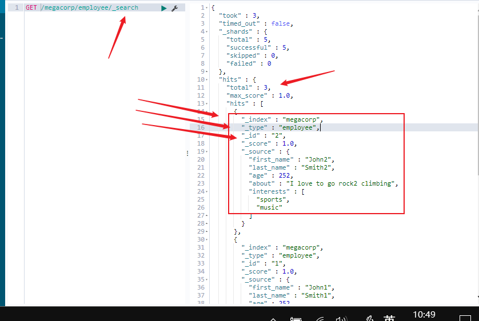Screen dimensions: 479x321
Task: Click the "max_score" : 1.0 line
Action: click(x=260, y=95)
